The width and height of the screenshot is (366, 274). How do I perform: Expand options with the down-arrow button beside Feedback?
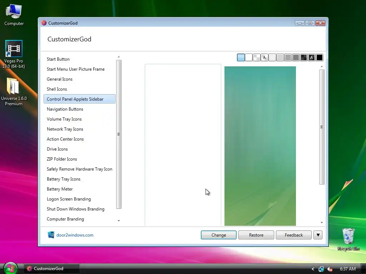318,235
